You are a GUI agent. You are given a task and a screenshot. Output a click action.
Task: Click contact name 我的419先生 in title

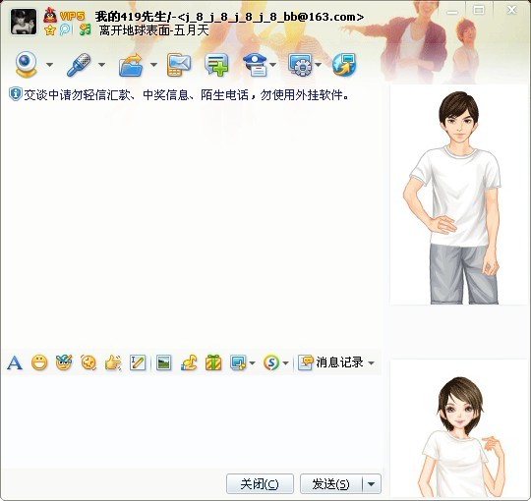click(131, 17)
